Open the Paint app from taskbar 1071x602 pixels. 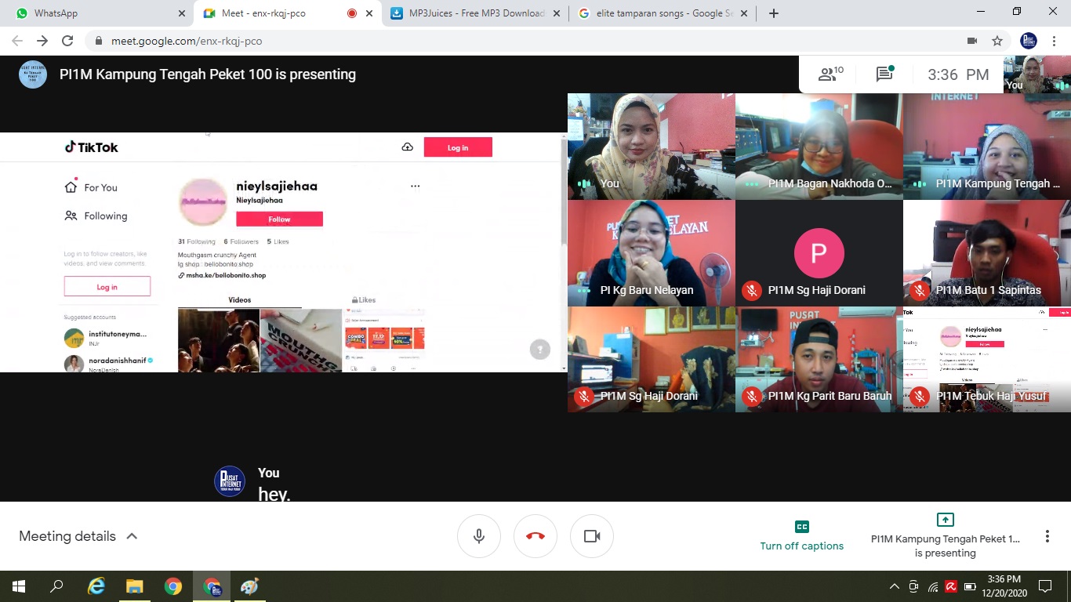pos(249,586)
